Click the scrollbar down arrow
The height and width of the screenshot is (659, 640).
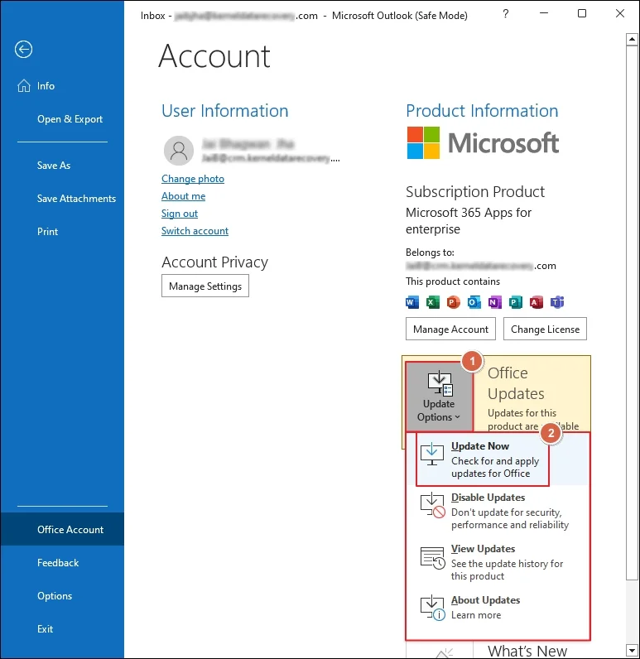[x=632, y=650]
